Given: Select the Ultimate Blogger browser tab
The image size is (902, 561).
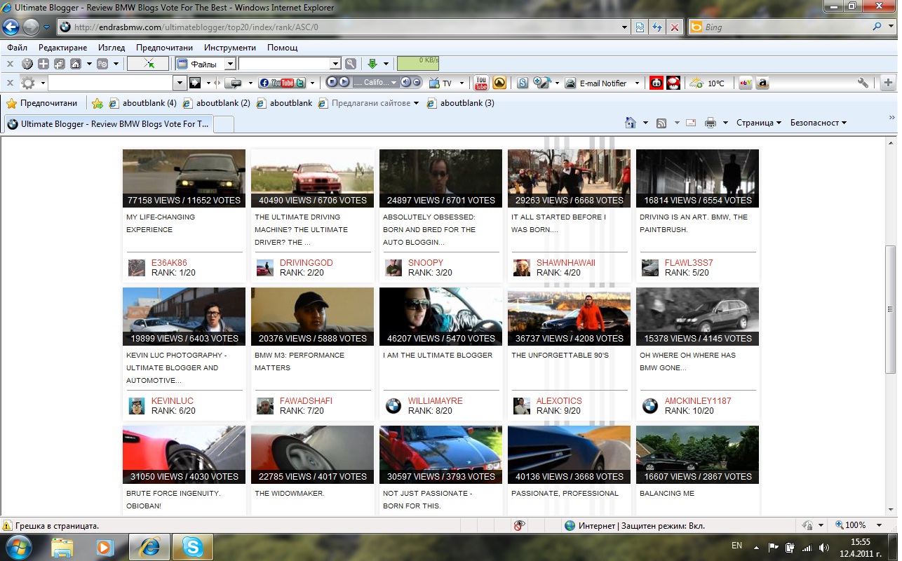Looking at the screenshot, I should click(108, 124).
